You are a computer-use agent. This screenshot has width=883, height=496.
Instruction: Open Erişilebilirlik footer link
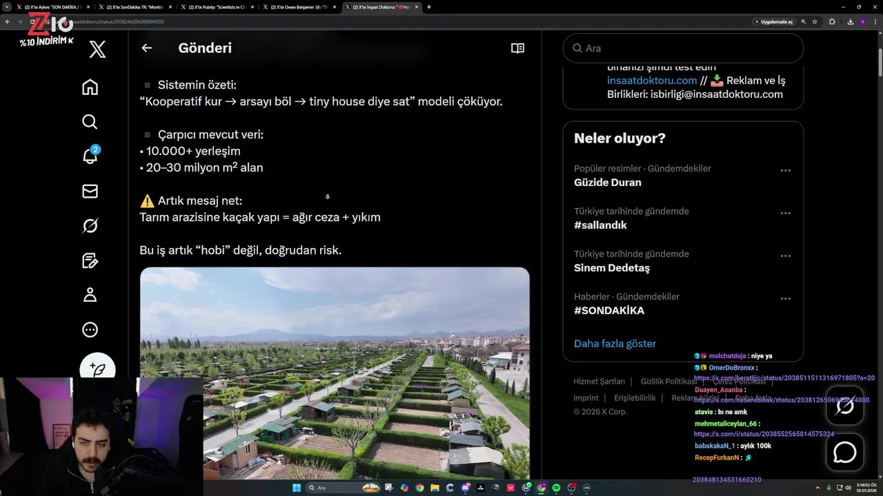tap(635, 397)
